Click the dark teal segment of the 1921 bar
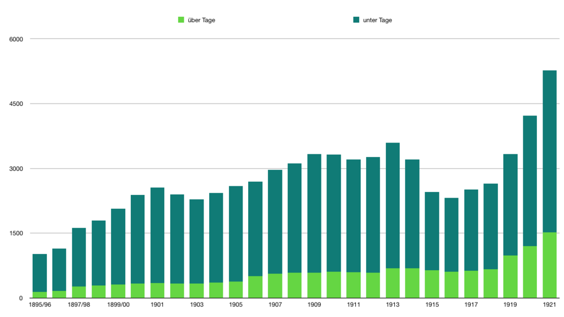Viewport: 564px width, 317px height. pyautogui.click(x=549, y=151)
